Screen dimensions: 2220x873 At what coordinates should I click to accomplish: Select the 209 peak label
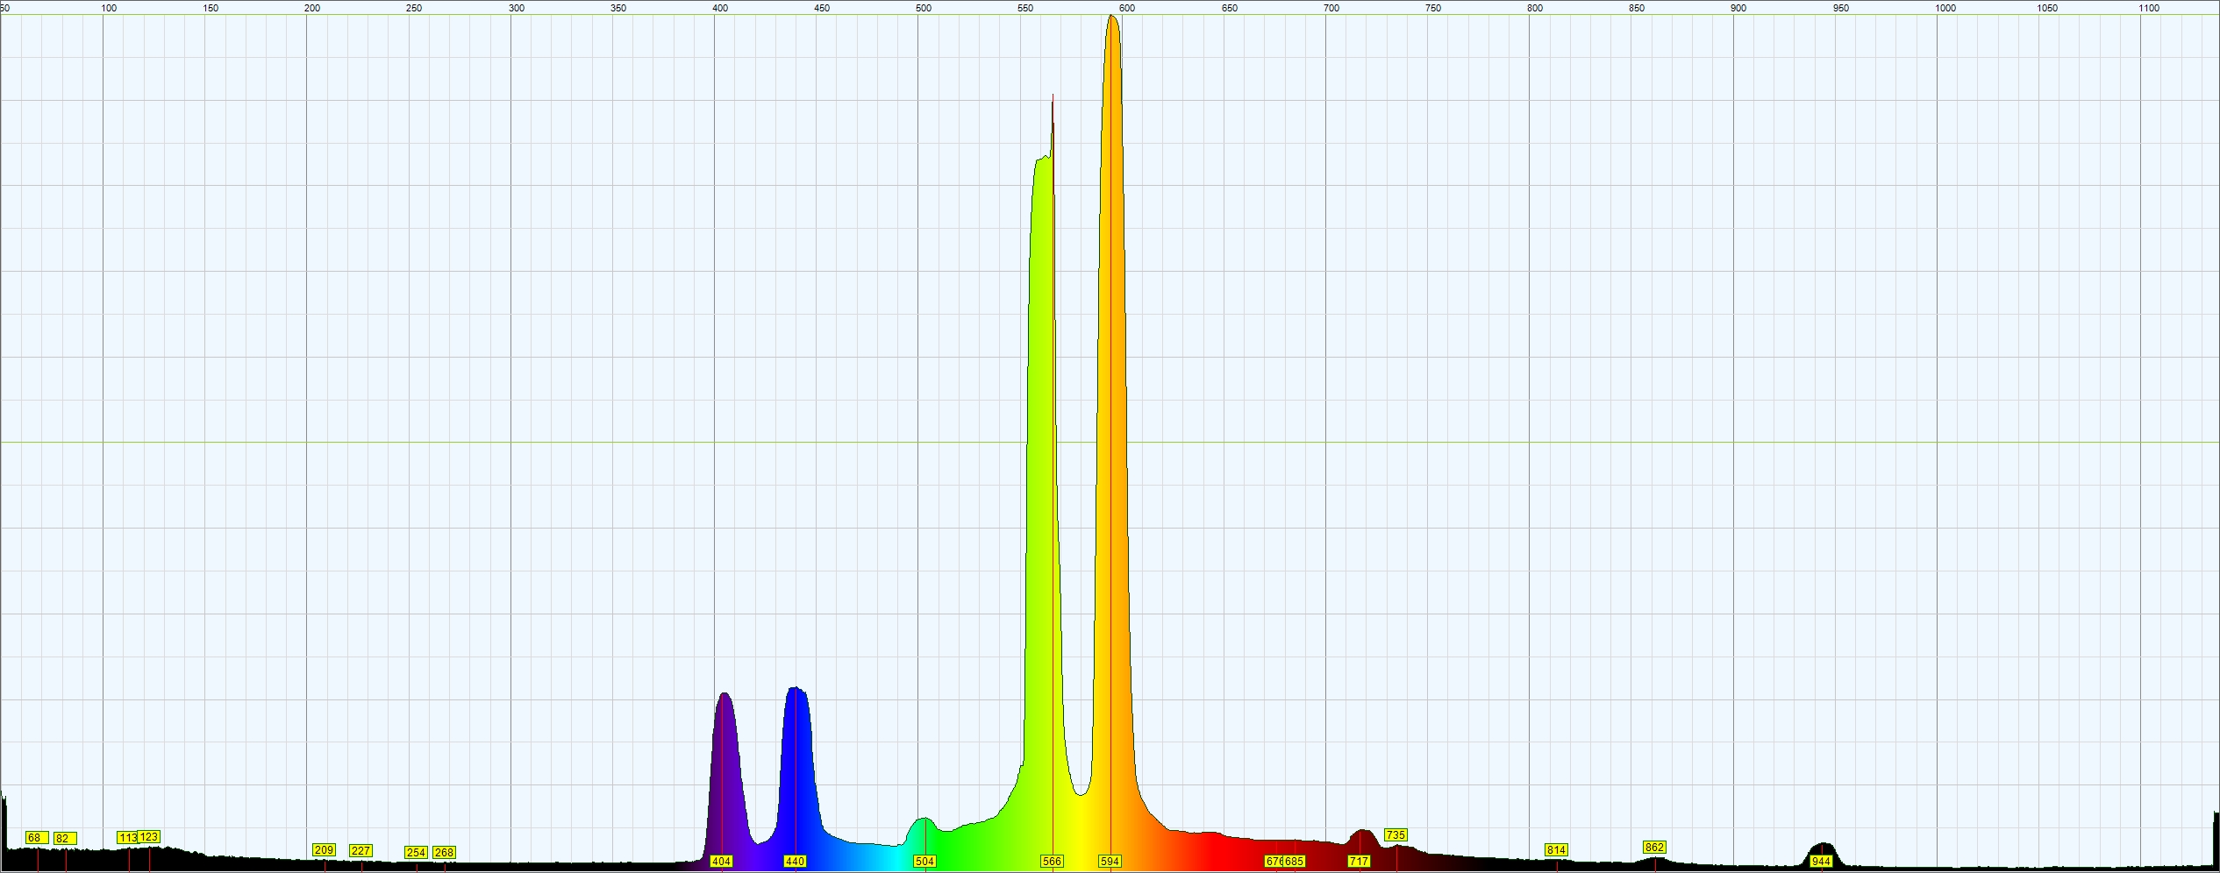(324, 850)
